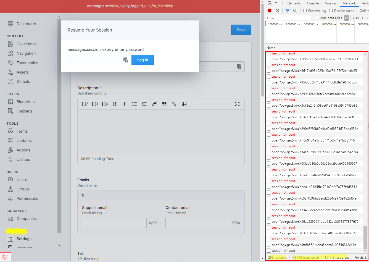Open Updates in the sidebar
Screen dimensions: 369x262
(x=20, y=141)
